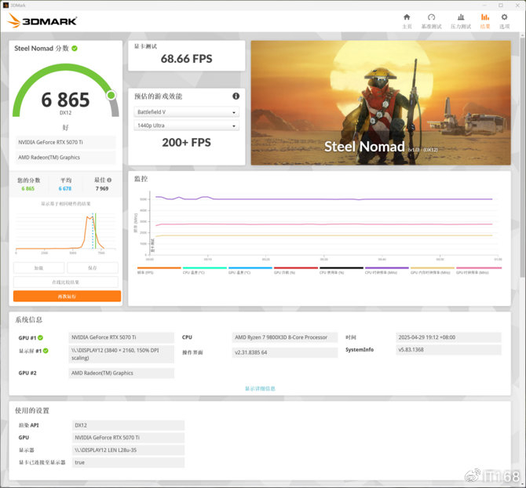Click the 2025-04-29 19:12 time field
Viewport: 526px width, 488px height.
(448, 337)
